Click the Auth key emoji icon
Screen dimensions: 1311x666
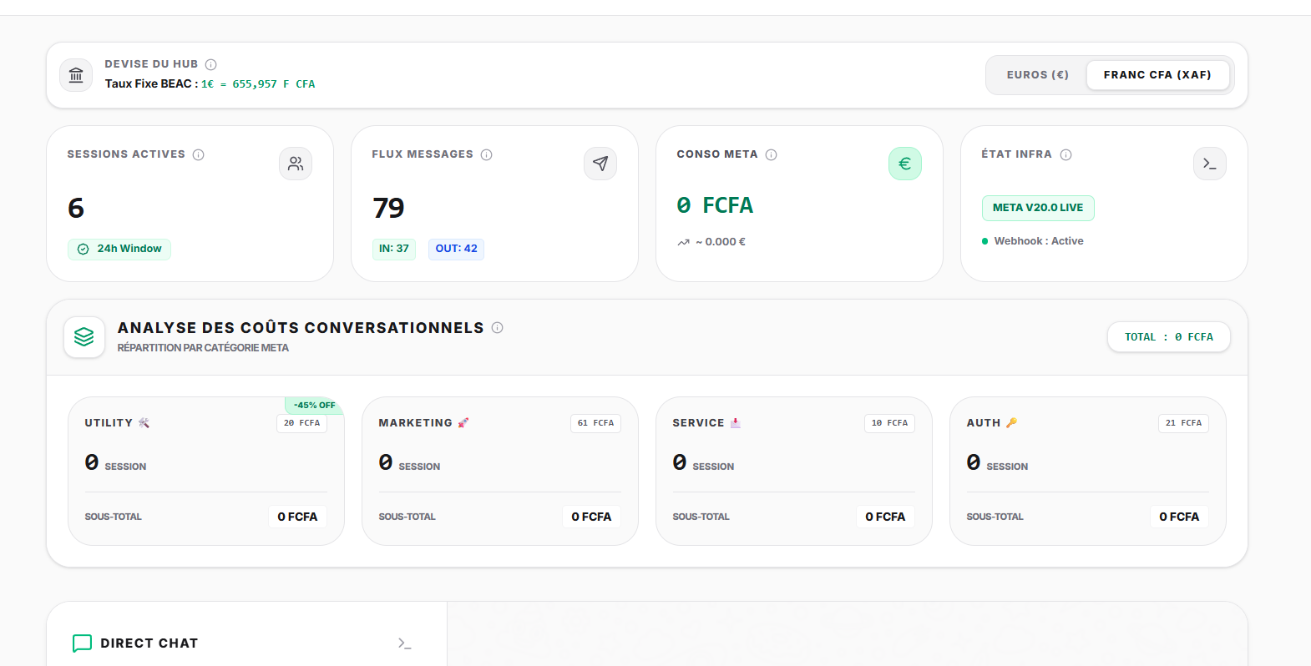tap(1011, 423)
